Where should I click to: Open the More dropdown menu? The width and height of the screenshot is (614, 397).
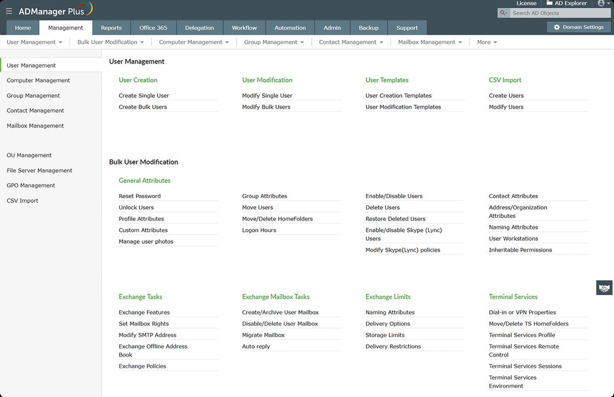[487, 42]
